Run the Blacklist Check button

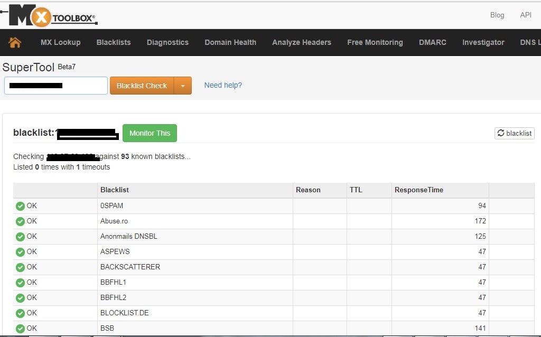(x=142, y=86)
